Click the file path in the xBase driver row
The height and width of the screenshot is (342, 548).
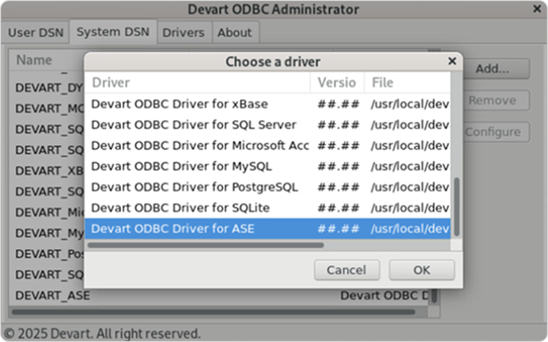(x=410, y=104)
